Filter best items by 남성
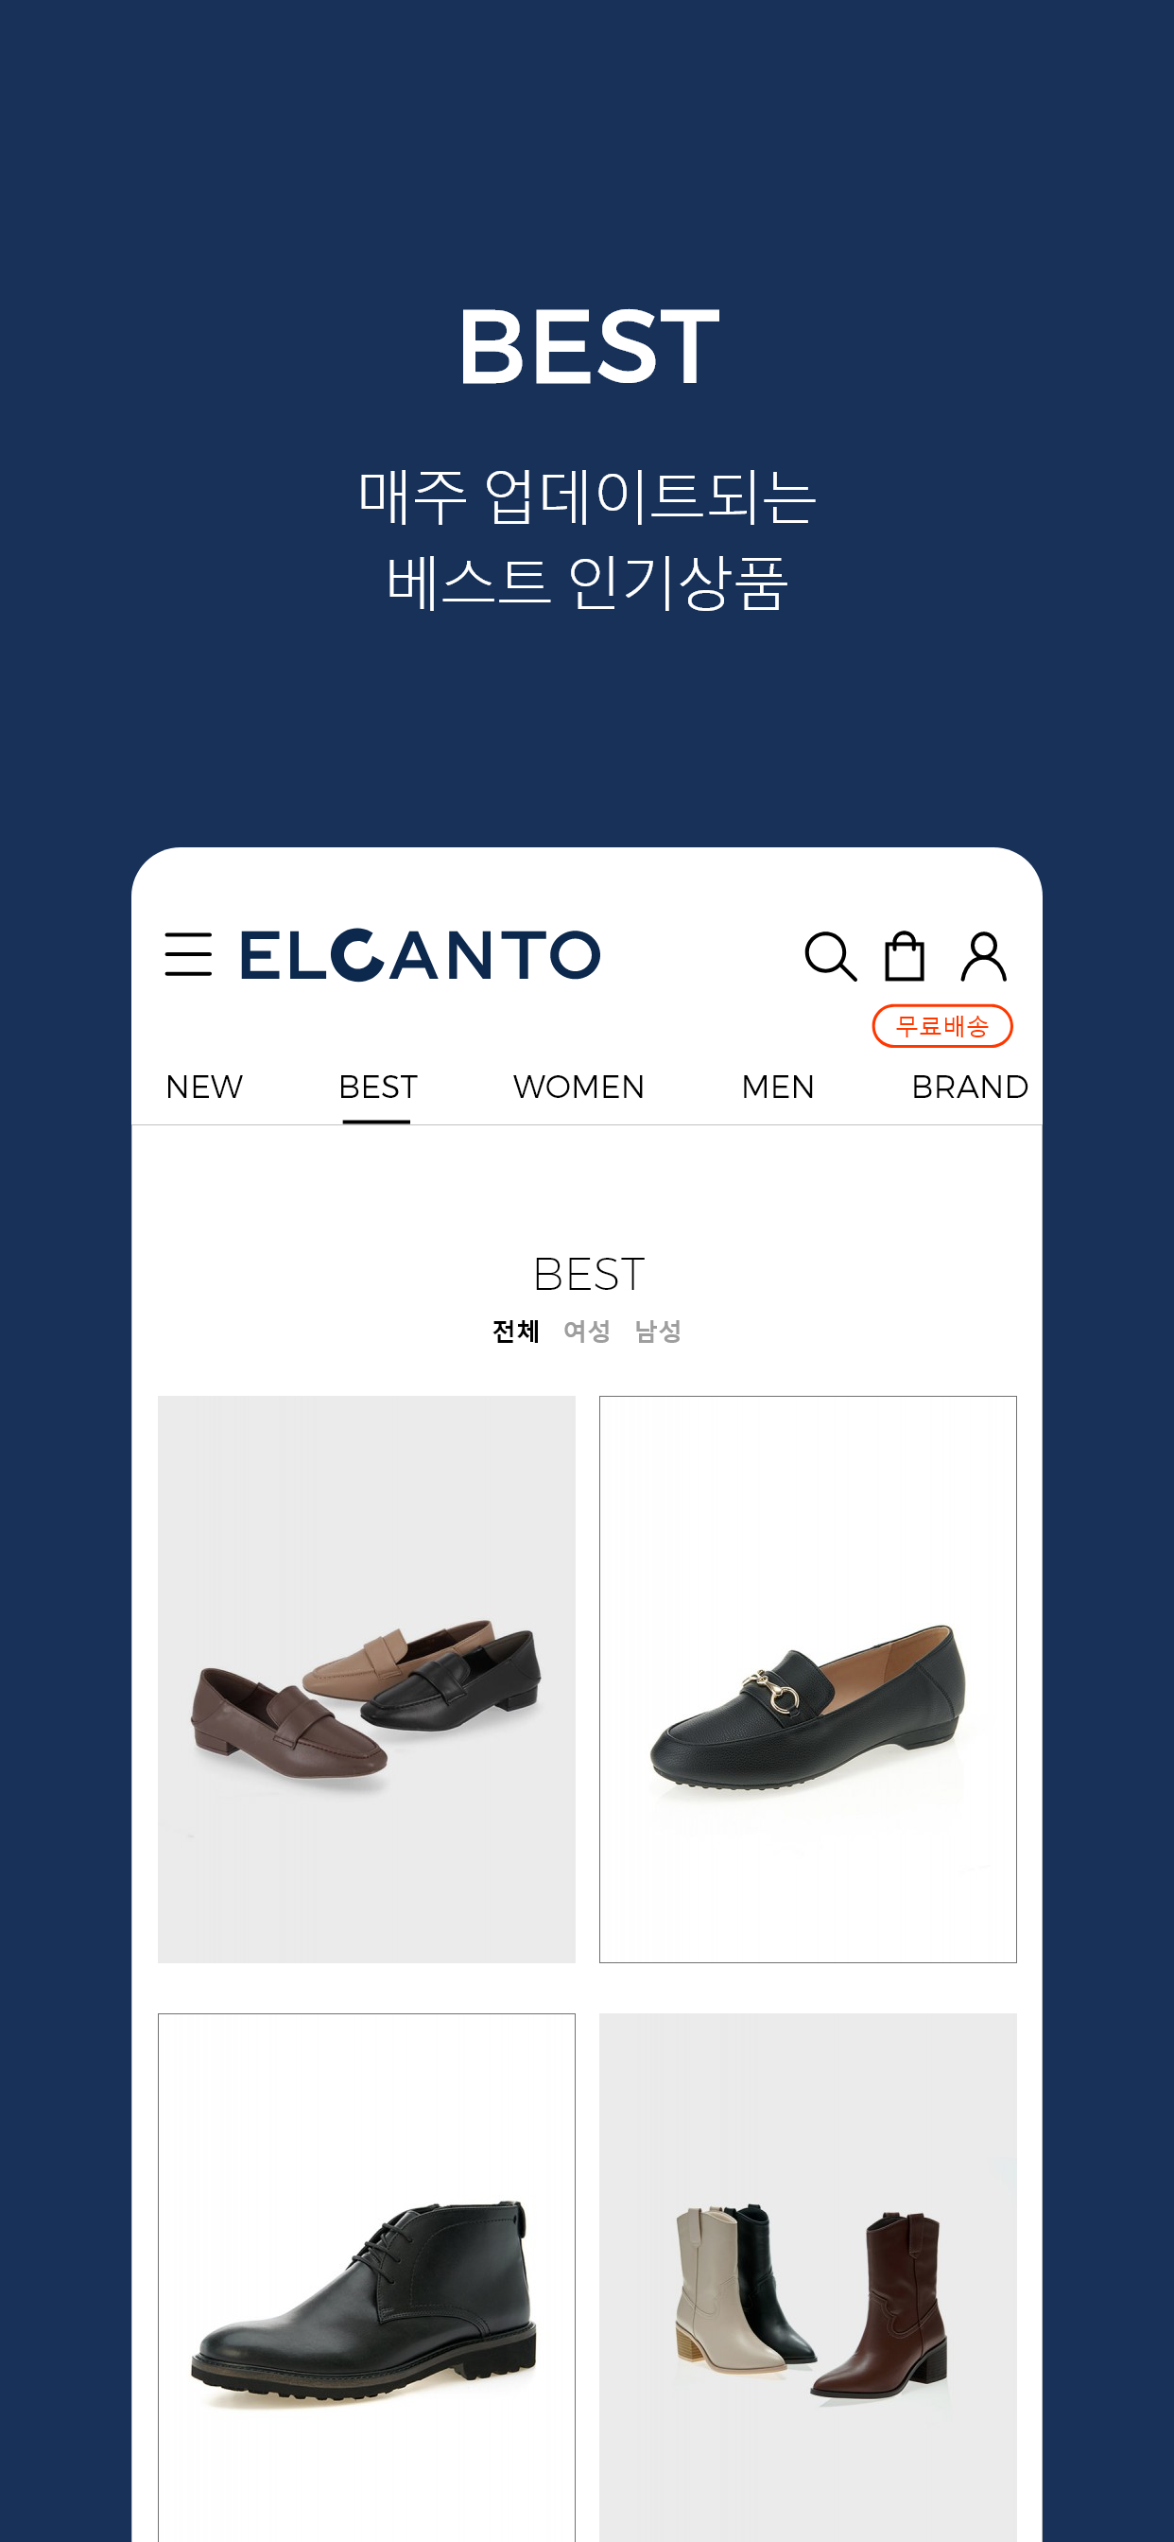Image resolution: width=1174 pixels, height=2542 pixels. 658,1332
